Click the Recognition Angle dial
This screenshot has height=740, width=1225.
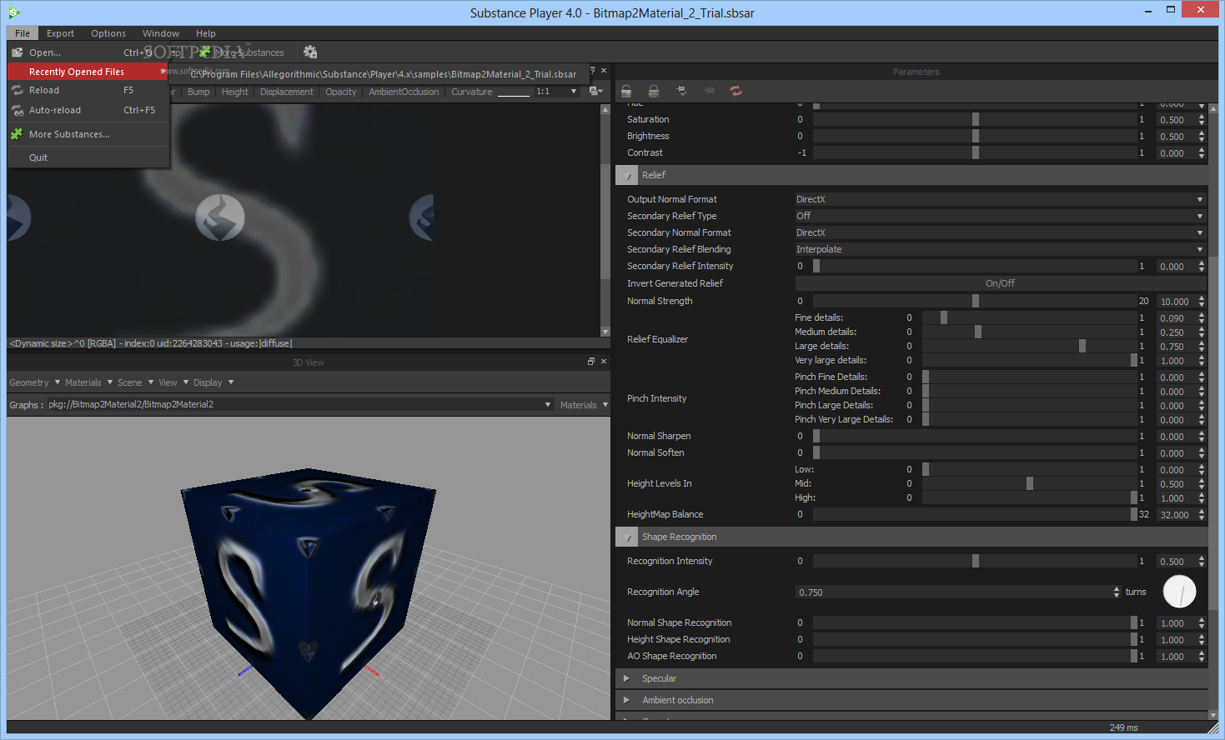(x=1179, y=592)
